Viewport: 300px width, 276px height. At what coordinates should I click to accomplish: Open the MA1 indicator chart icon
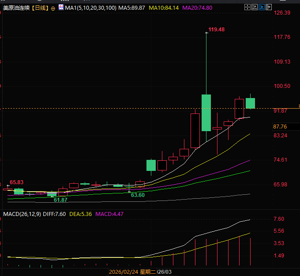coord(61,7)
